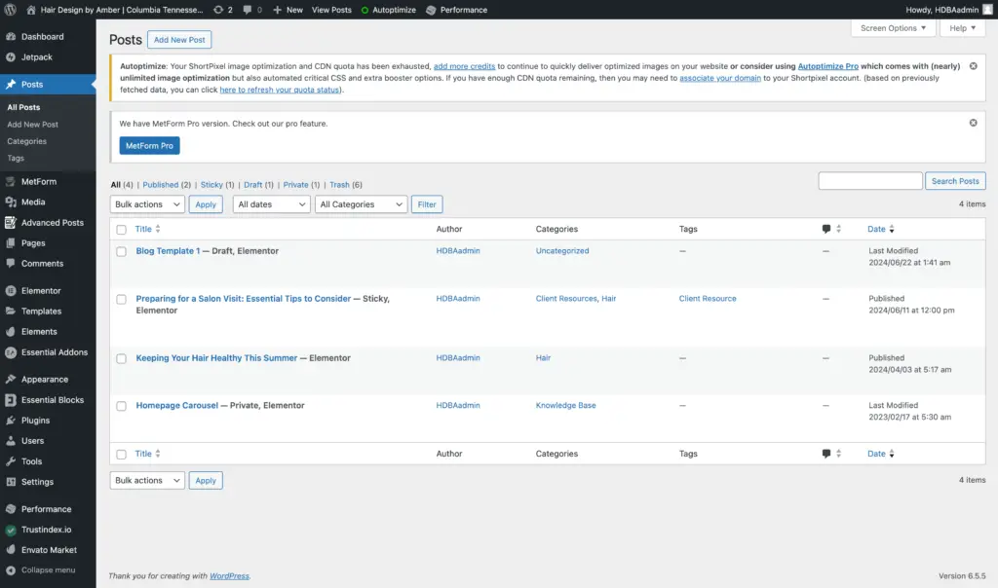Click the WordPress logo in admin bar
This screenshot has width=998, height=588.
pos(10,10)
